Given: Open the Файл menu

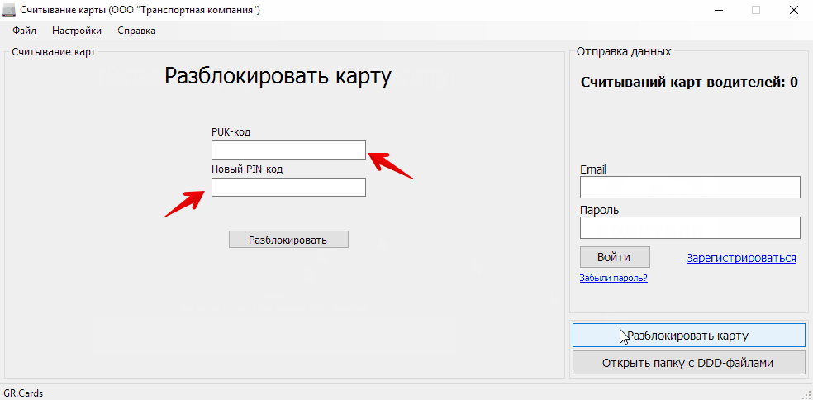Looking at the screenshot, I should 25,31.
